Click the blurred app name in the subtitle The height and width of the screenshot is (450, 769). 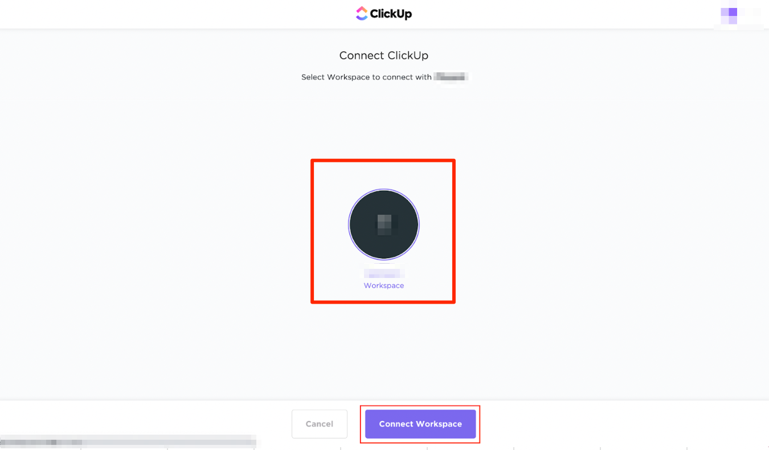(451, 77)
